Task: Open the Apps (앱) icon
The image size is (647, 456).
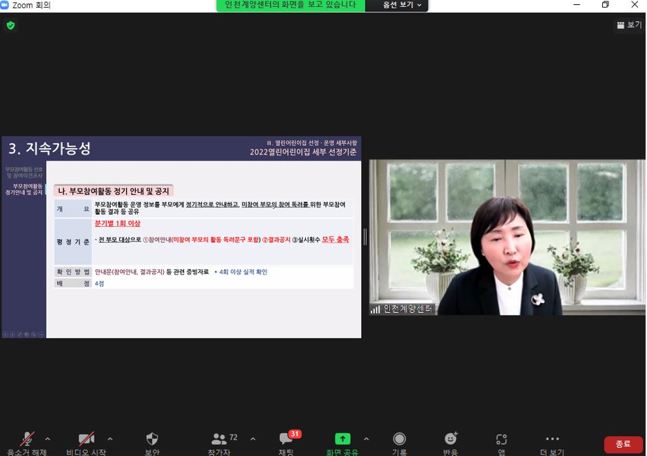Action: click(502, 439)
